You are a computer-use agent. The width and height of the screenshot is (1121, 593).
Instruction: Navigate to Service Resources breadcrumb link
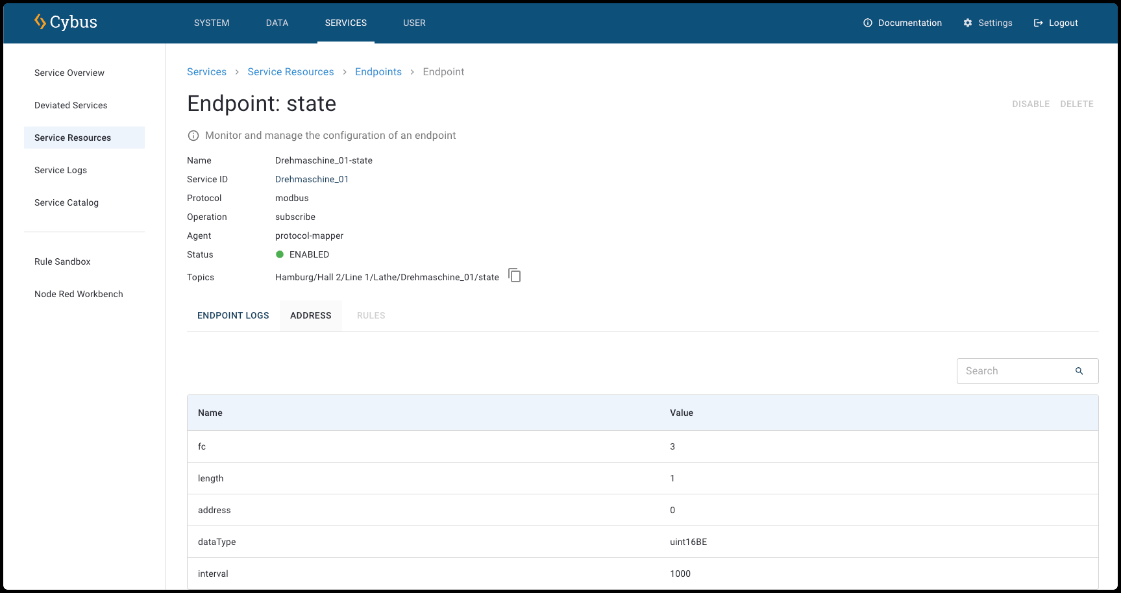tap(290, 72)
